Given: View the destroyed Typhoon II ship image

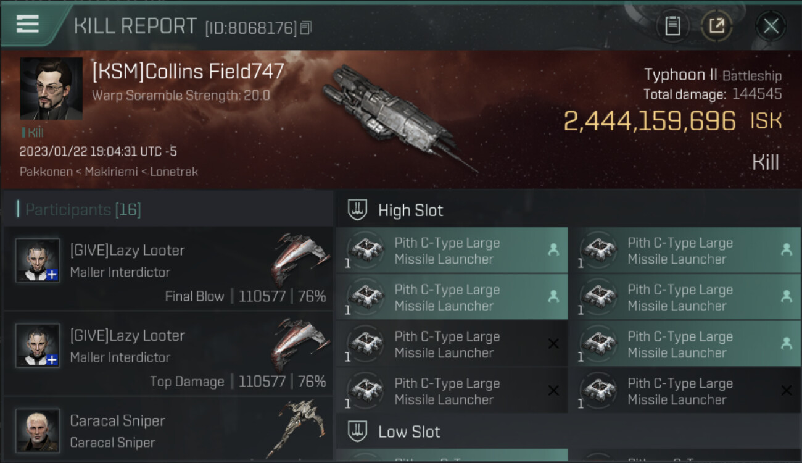Looking at the screenshot, I should pos(395,114).
